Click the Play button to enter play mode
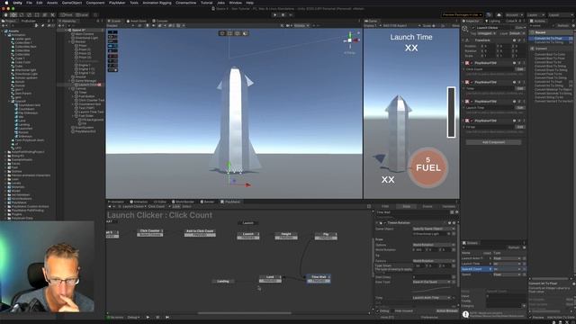 [274, 15]
